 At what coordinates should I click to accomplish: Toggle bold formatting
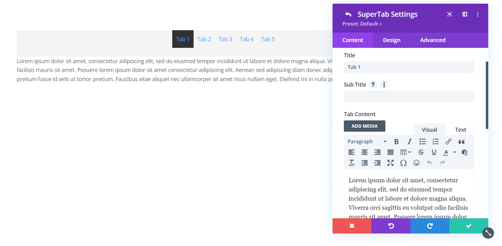[x=396, y=142]
